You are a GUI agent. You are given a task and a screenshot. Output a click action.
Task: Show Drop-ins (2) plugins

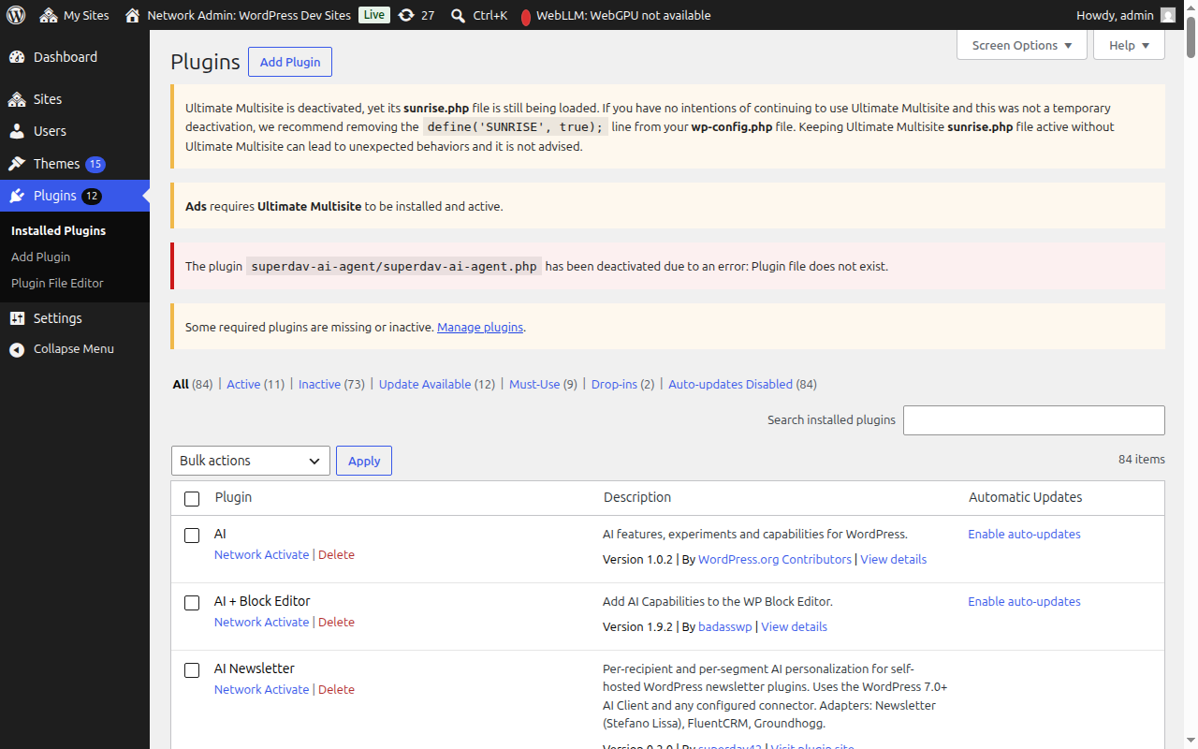point(622,384)
